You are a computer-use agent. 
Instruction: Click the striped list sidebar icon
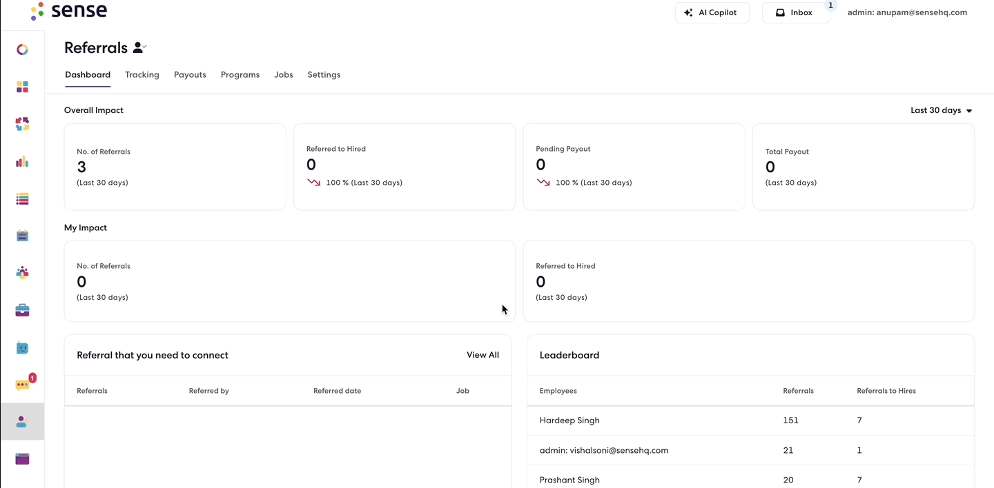point(22,199)
